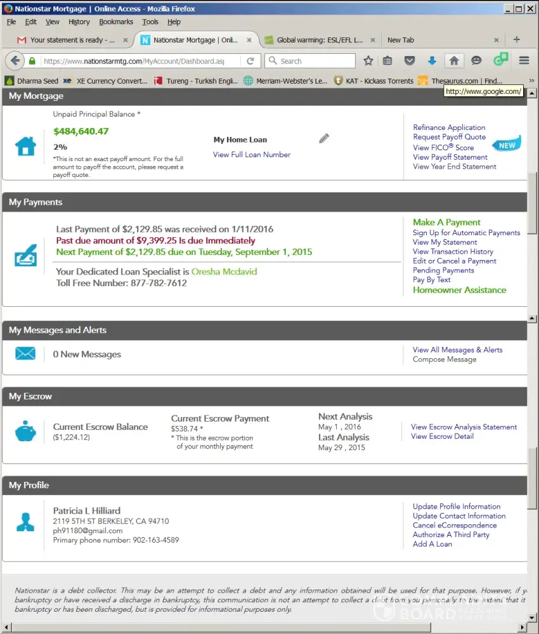Click the Pocket save icon
Image resolution: width=539 pixels, height=634 pixels.
pos(410,61)
